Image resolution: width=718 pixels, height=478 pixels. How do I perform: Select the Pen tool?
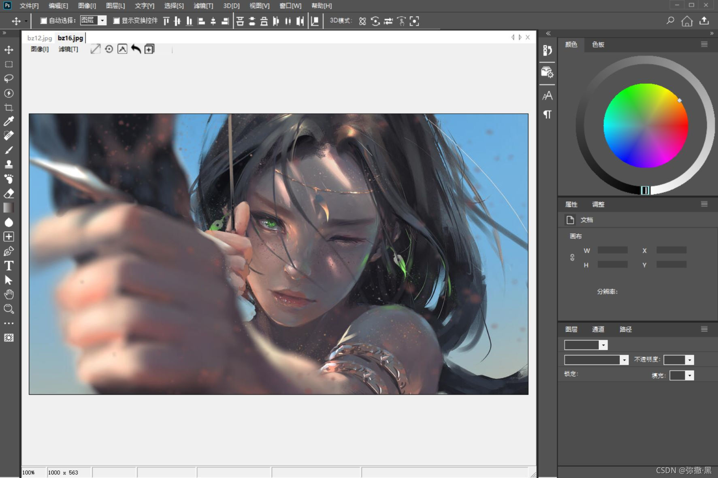pyautogui.click(x=9, y=251)
